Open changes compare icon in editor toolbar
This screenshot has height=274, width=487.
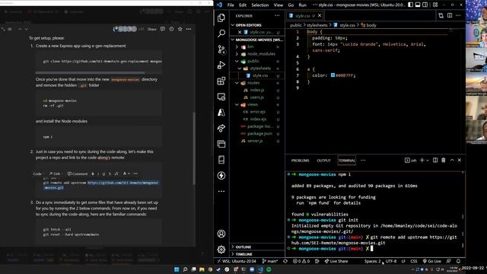tap(441, 15)
